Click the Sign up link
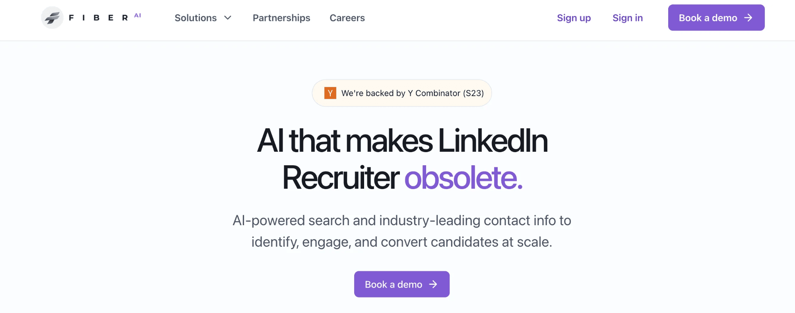 [x=574, y=18]
